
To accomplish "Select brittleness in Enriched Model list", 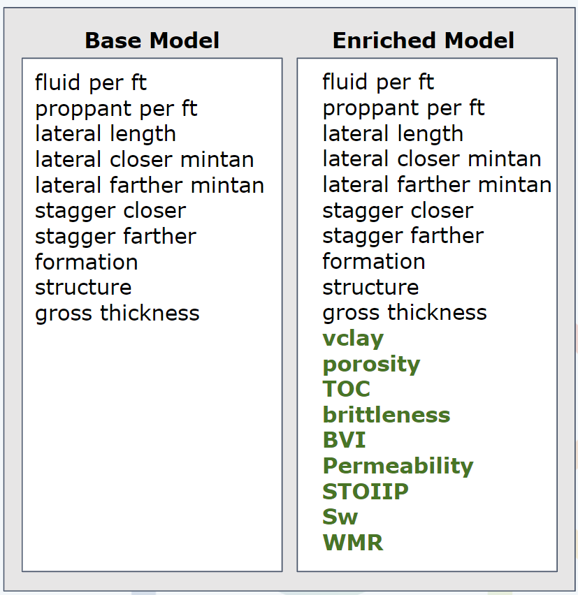I will tap(386, 414).
